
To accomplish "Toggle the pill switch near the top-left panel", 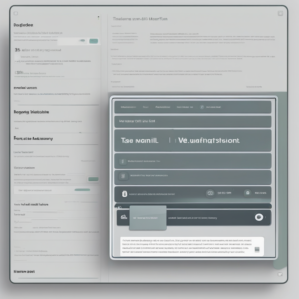I will coord(82,41).
